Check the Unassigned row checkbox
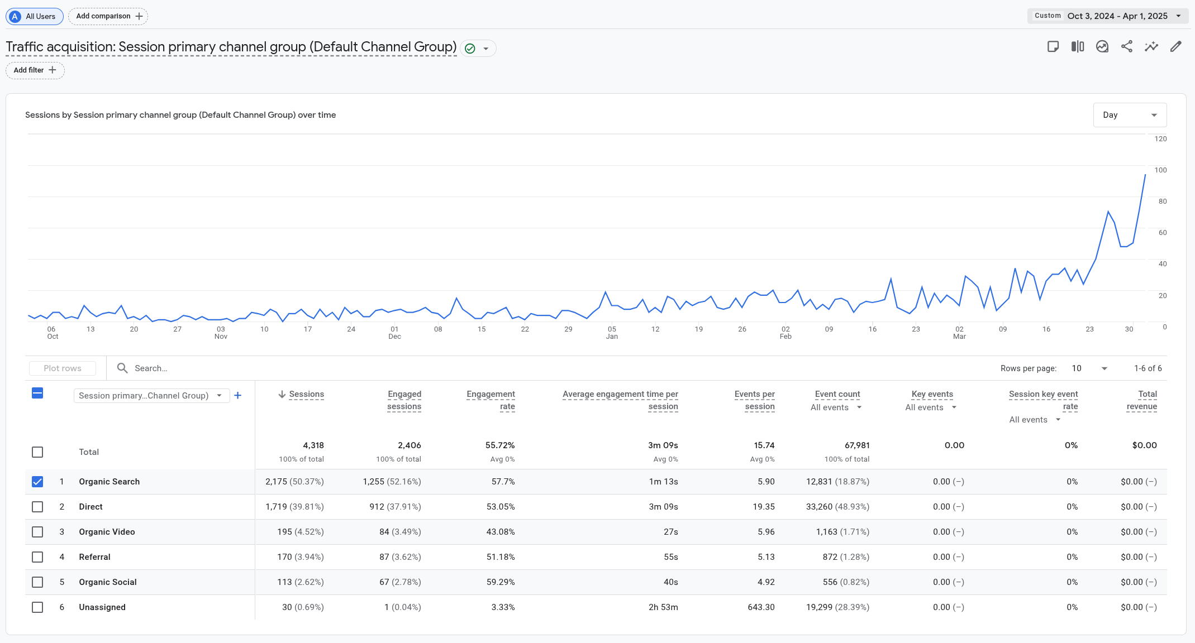1195x643 pixels. tap(37, 607)
